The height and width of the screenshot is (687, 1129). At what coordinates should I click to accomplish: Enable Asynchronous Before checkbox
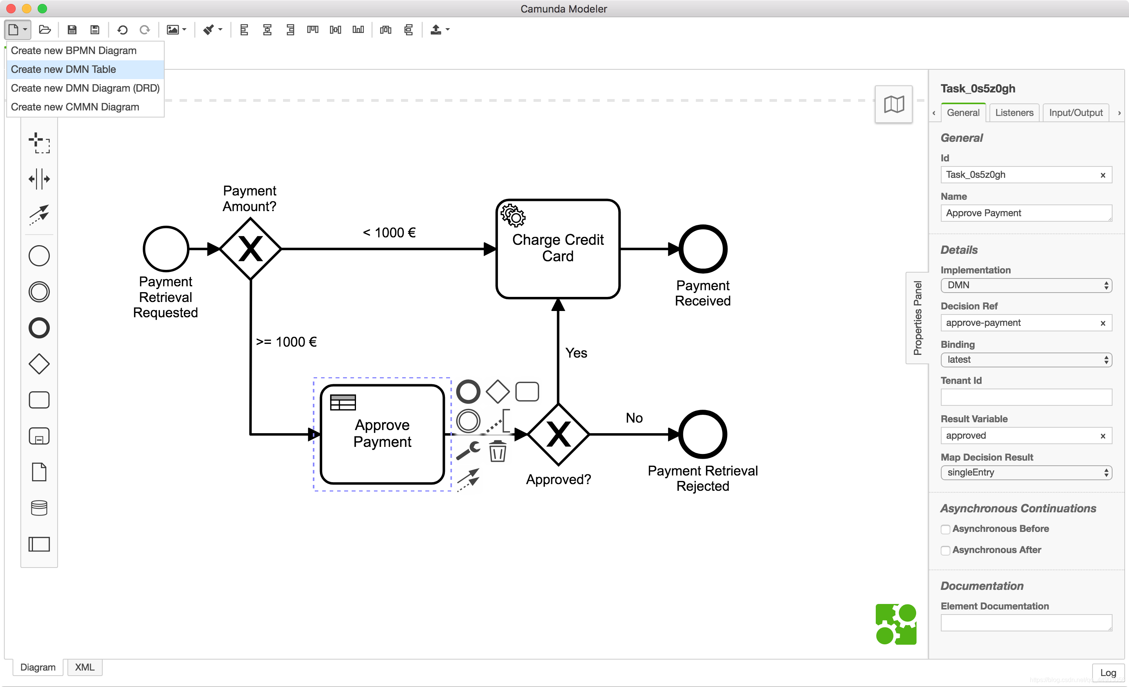tap(945, 529)
